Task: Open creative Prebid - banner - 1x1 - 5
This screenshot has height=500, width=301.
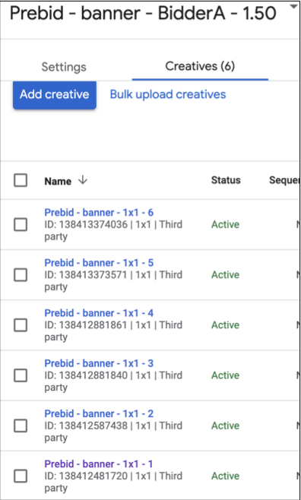Action: tap(99, 263)
